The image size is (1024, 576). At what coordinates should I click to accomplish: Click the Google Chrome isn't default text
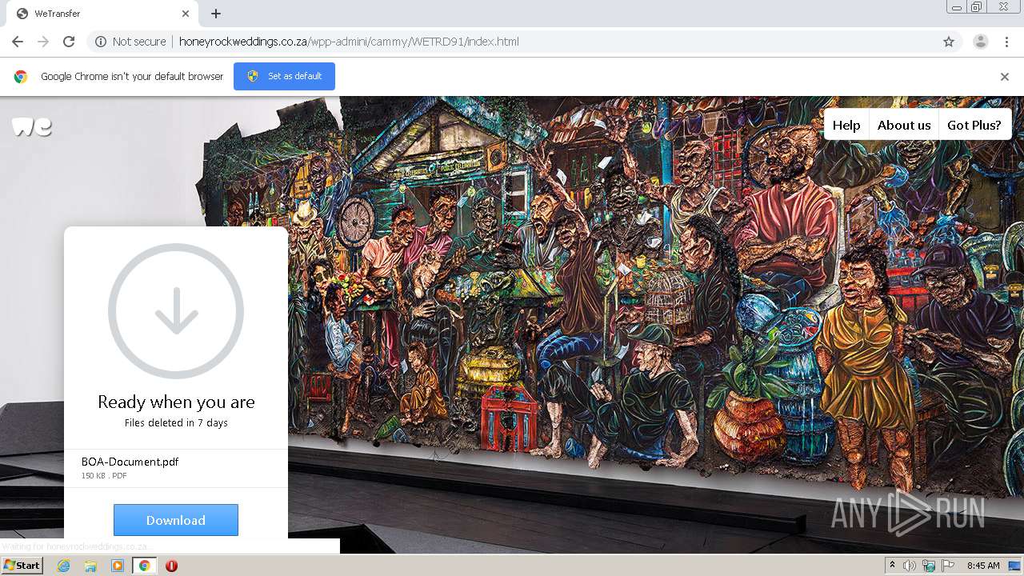132,77
